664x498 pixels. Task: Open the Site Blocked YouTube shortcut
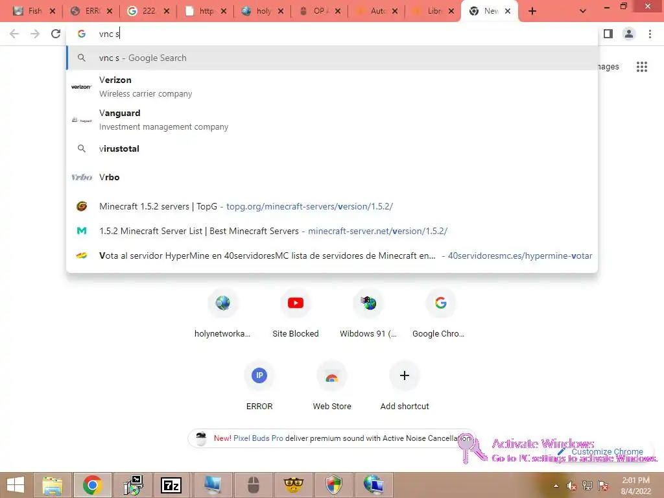(x=296, y=314)
